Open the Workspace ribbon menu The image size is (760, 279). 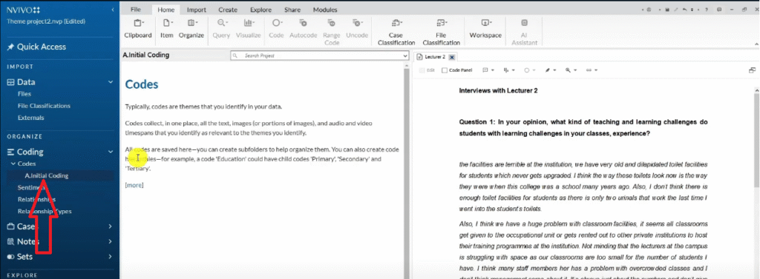485,29
